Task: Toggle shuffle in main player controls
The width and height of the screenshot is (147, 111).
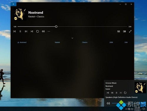Action: 32,31
